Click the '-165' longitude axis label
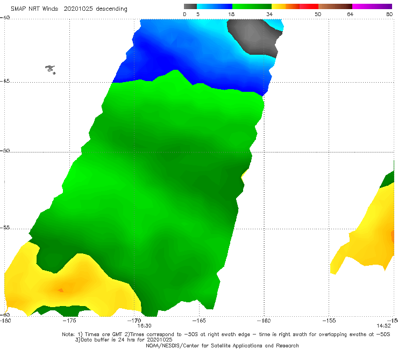Image resolution: width=398 pixels, height=349 pixels. tap(199, 321)
